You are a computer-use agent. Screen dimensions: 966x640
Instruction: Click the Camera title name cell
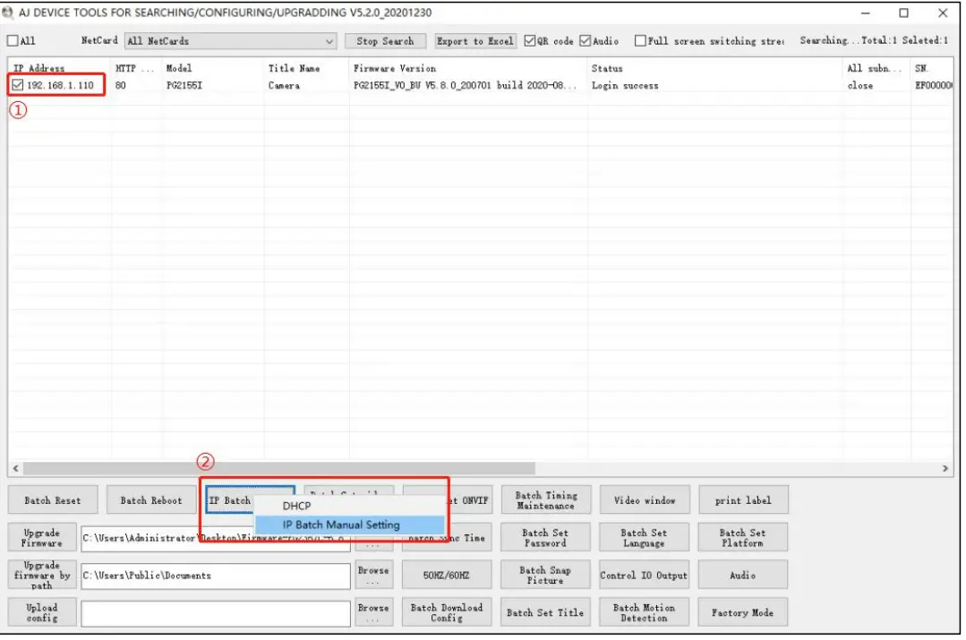pos(284,86)
